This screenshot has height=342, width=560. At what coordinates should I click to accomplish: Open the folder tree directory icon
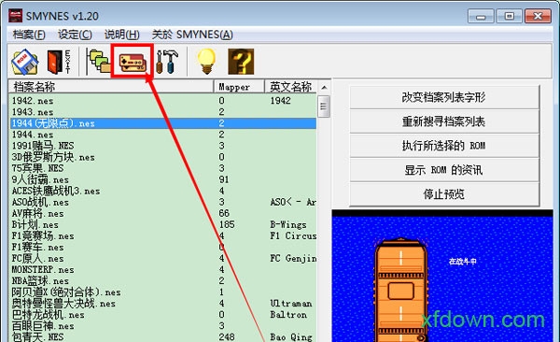click(99, 62)
